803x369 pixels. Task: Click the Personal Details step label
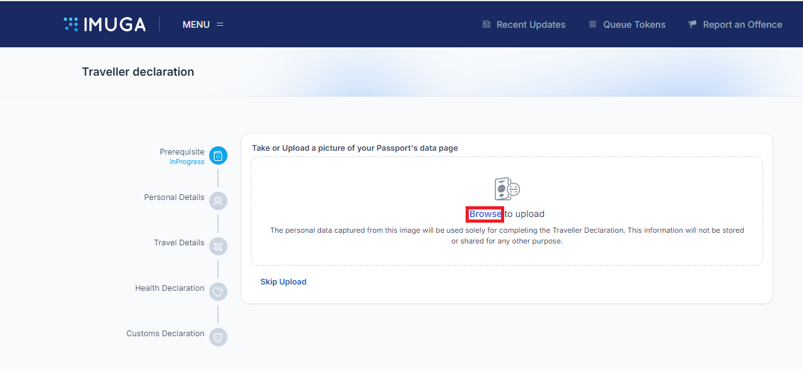tap(174, 197)
